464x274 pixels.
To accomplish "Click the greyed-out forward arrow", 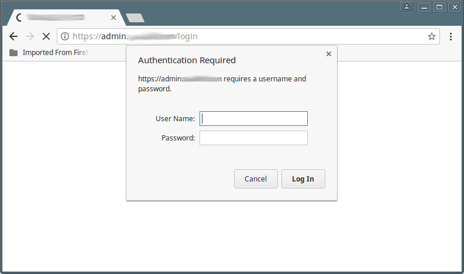I will point(30,36).
